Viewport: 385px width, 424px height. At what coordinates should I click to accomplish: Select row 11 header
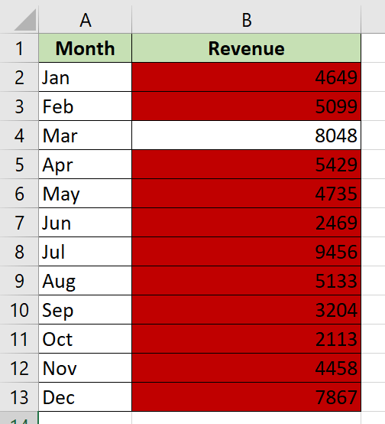tap(19, 339)
